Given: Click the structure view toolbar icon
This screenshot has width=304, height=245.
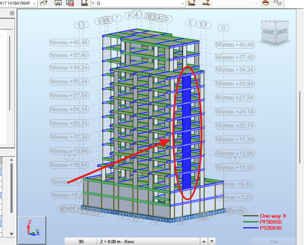Looking at the screenshot, I should pos(58,3).
